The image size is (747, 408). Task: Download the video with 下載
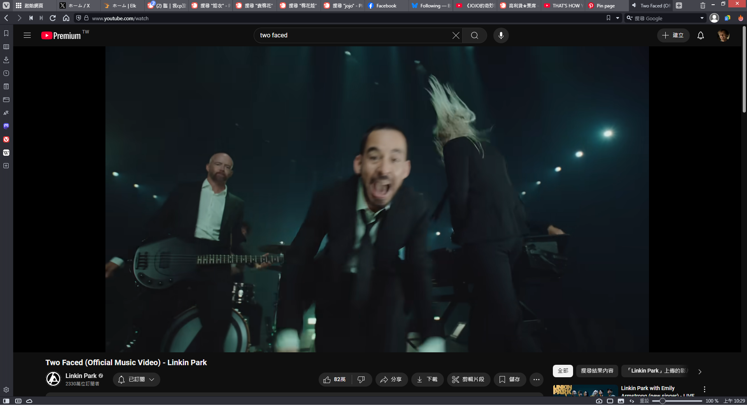(x=427, y=379)
